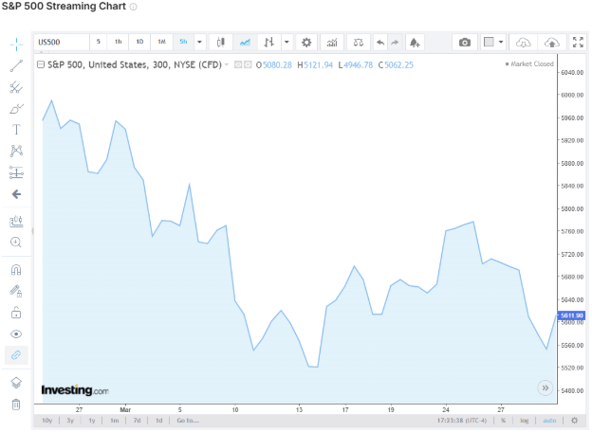Click the info icon next to chart title
The width and height of the screenshot is (592, 432).
click(133, 7)
